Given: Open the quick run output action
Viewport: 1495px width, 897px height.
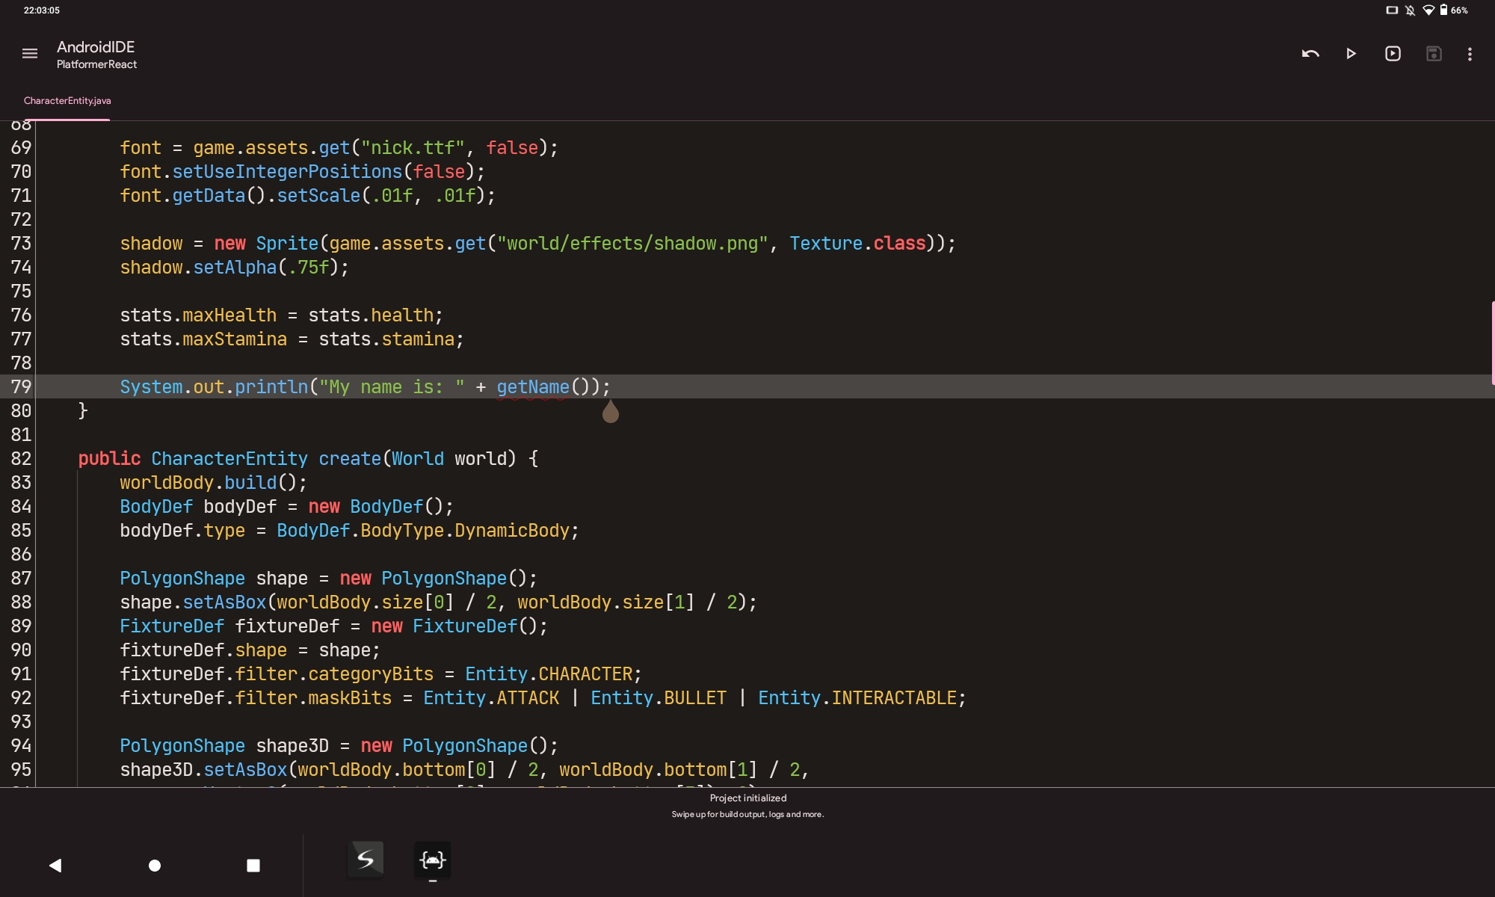Looking at the screenshot, I should 1393,53.
